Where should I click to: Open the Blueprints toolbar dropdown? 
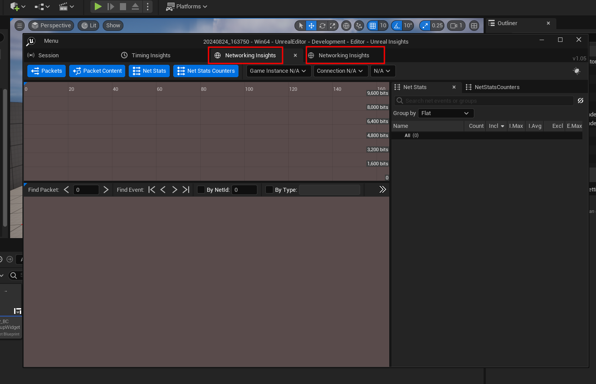42,7
